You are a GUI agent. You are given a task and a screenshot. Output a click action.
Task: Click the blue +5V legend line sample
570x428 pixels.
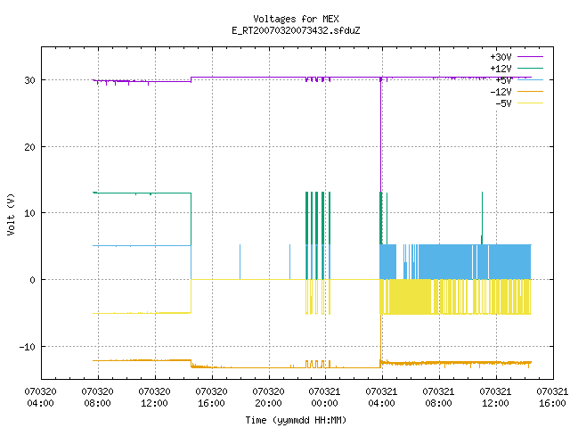[530, 79]
